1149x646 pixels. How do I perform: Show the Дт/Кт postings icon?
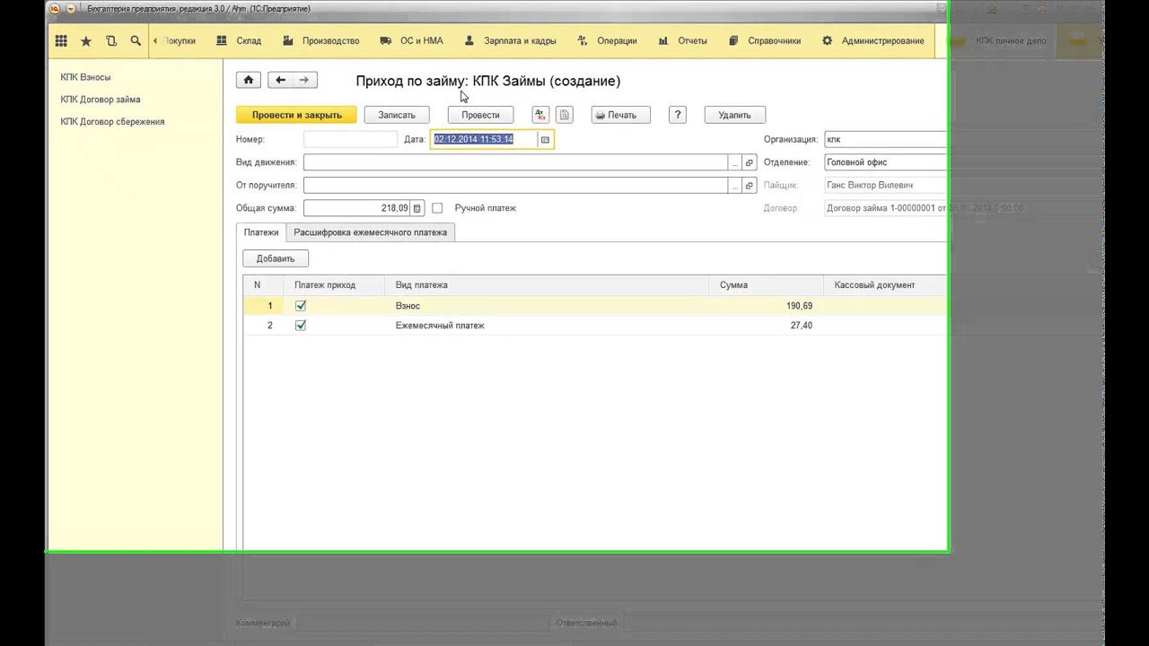pyautogui.click(x=539, y=115)
